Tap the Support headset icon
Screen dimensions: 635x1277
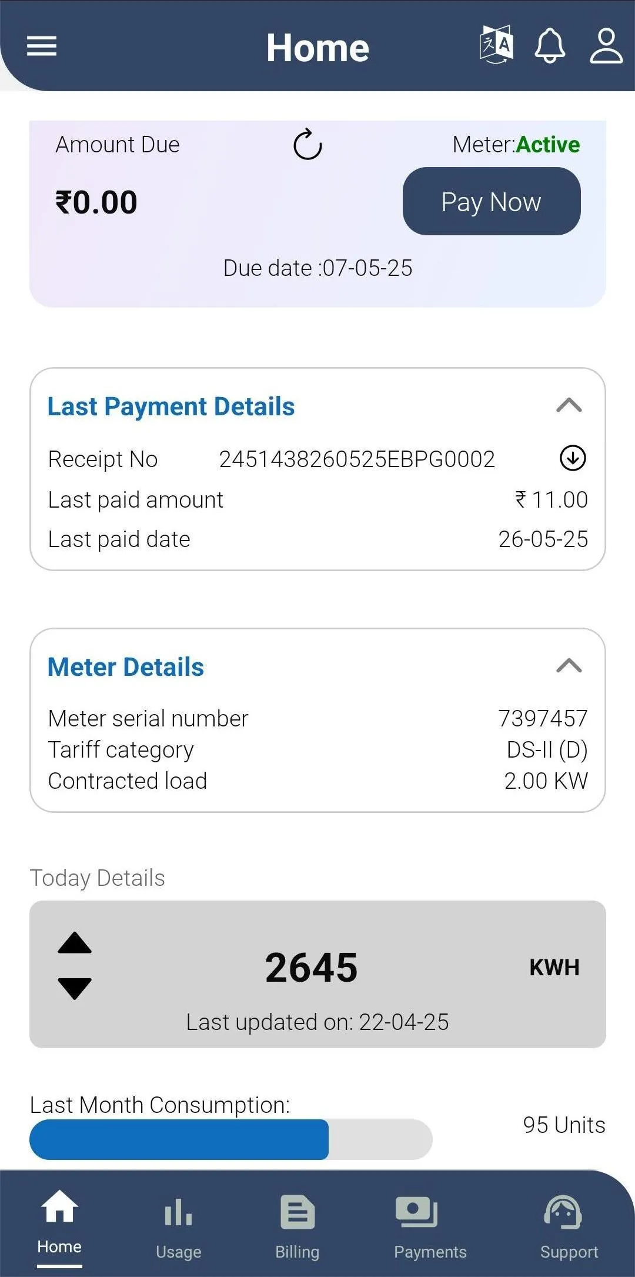[563, 1212]
